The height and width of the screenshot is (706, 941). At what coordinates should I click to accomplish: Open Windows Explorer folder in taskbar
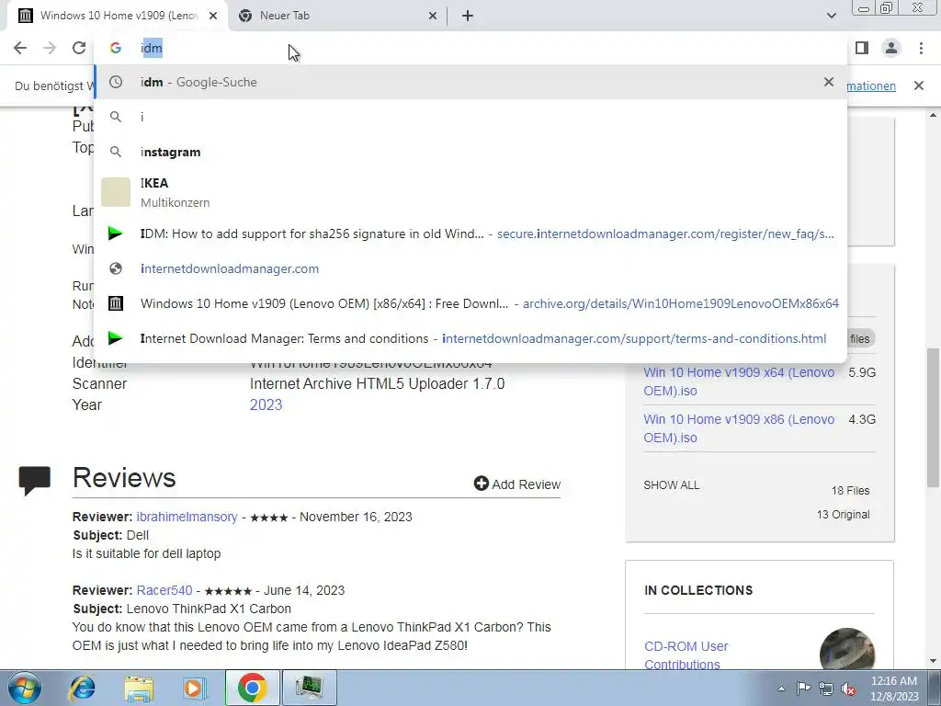pos(139,688)
